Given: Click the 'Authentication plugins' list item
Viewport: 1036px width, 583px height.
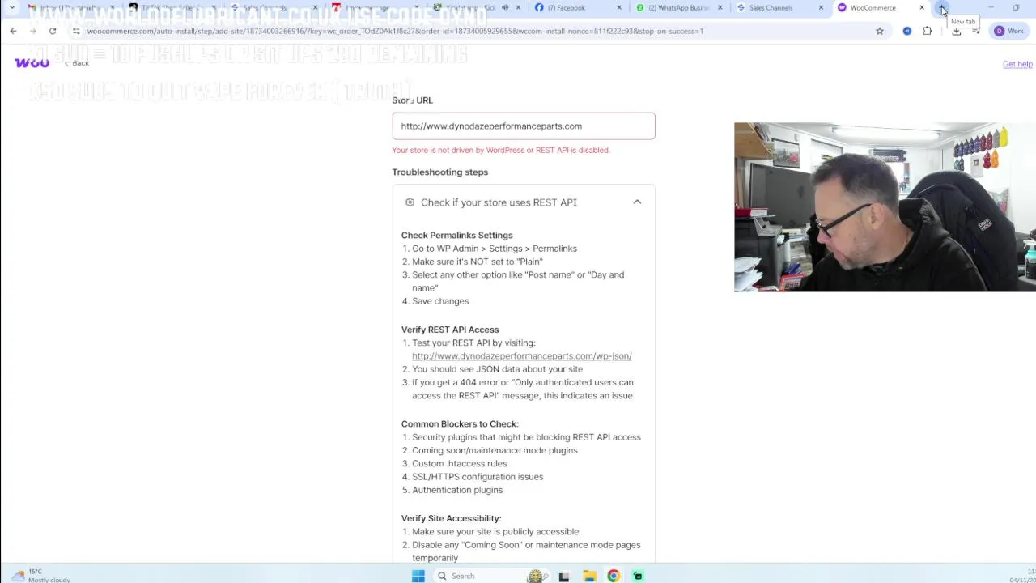Looking at the screenshot, I should [457, 490].
